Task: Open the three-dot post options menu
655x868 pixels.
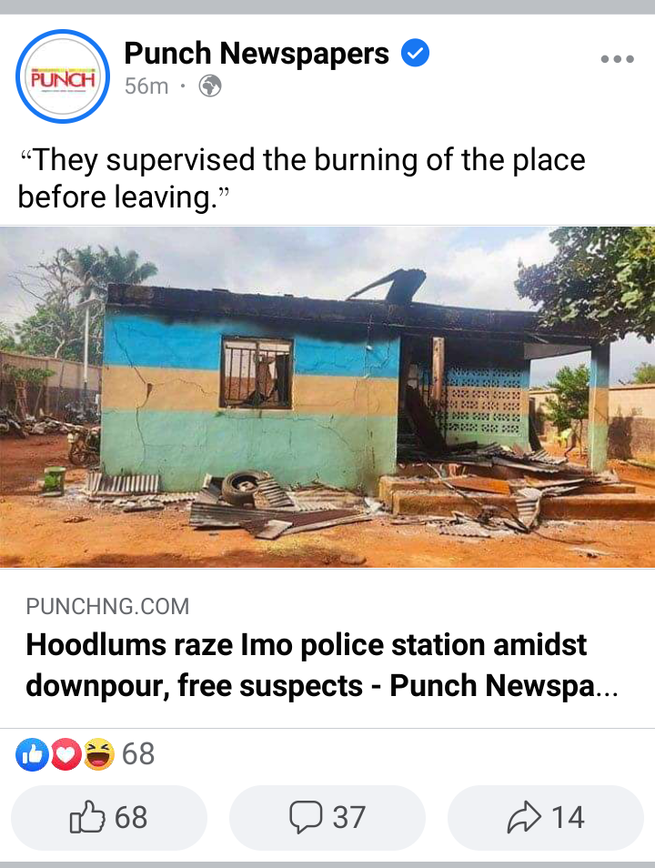Action: 618,58
